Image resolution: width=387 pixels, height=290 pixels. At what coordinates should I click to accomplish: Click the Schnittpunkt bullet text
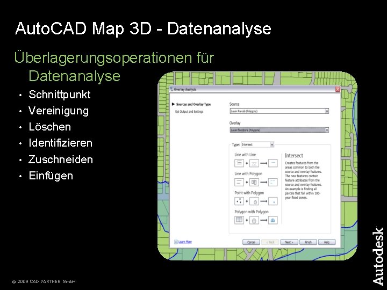coord(60,95)
